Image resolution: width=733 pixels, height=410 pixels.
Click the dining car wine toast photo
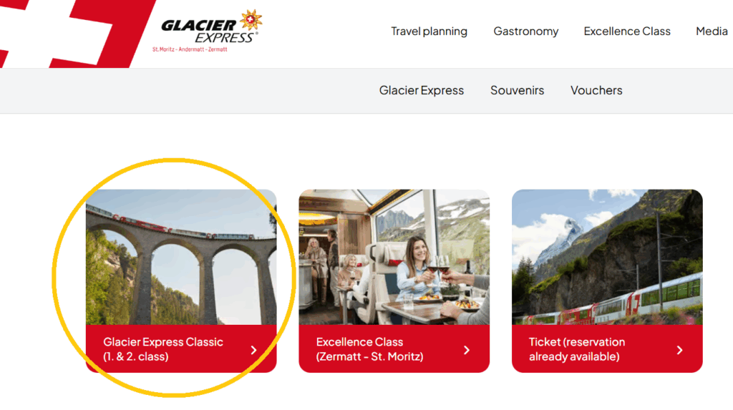coord(394,257)
